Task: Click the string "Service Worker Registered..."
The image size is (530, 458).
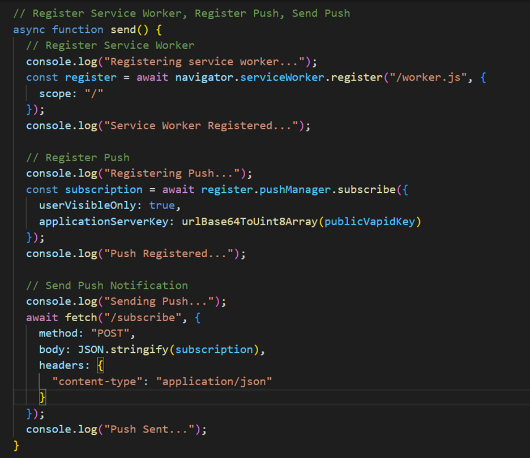Action: (202, 126)
